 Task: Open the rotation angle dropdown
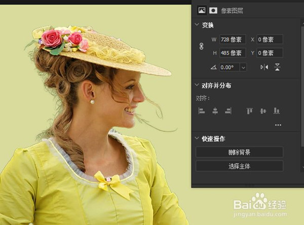point(243,67)
